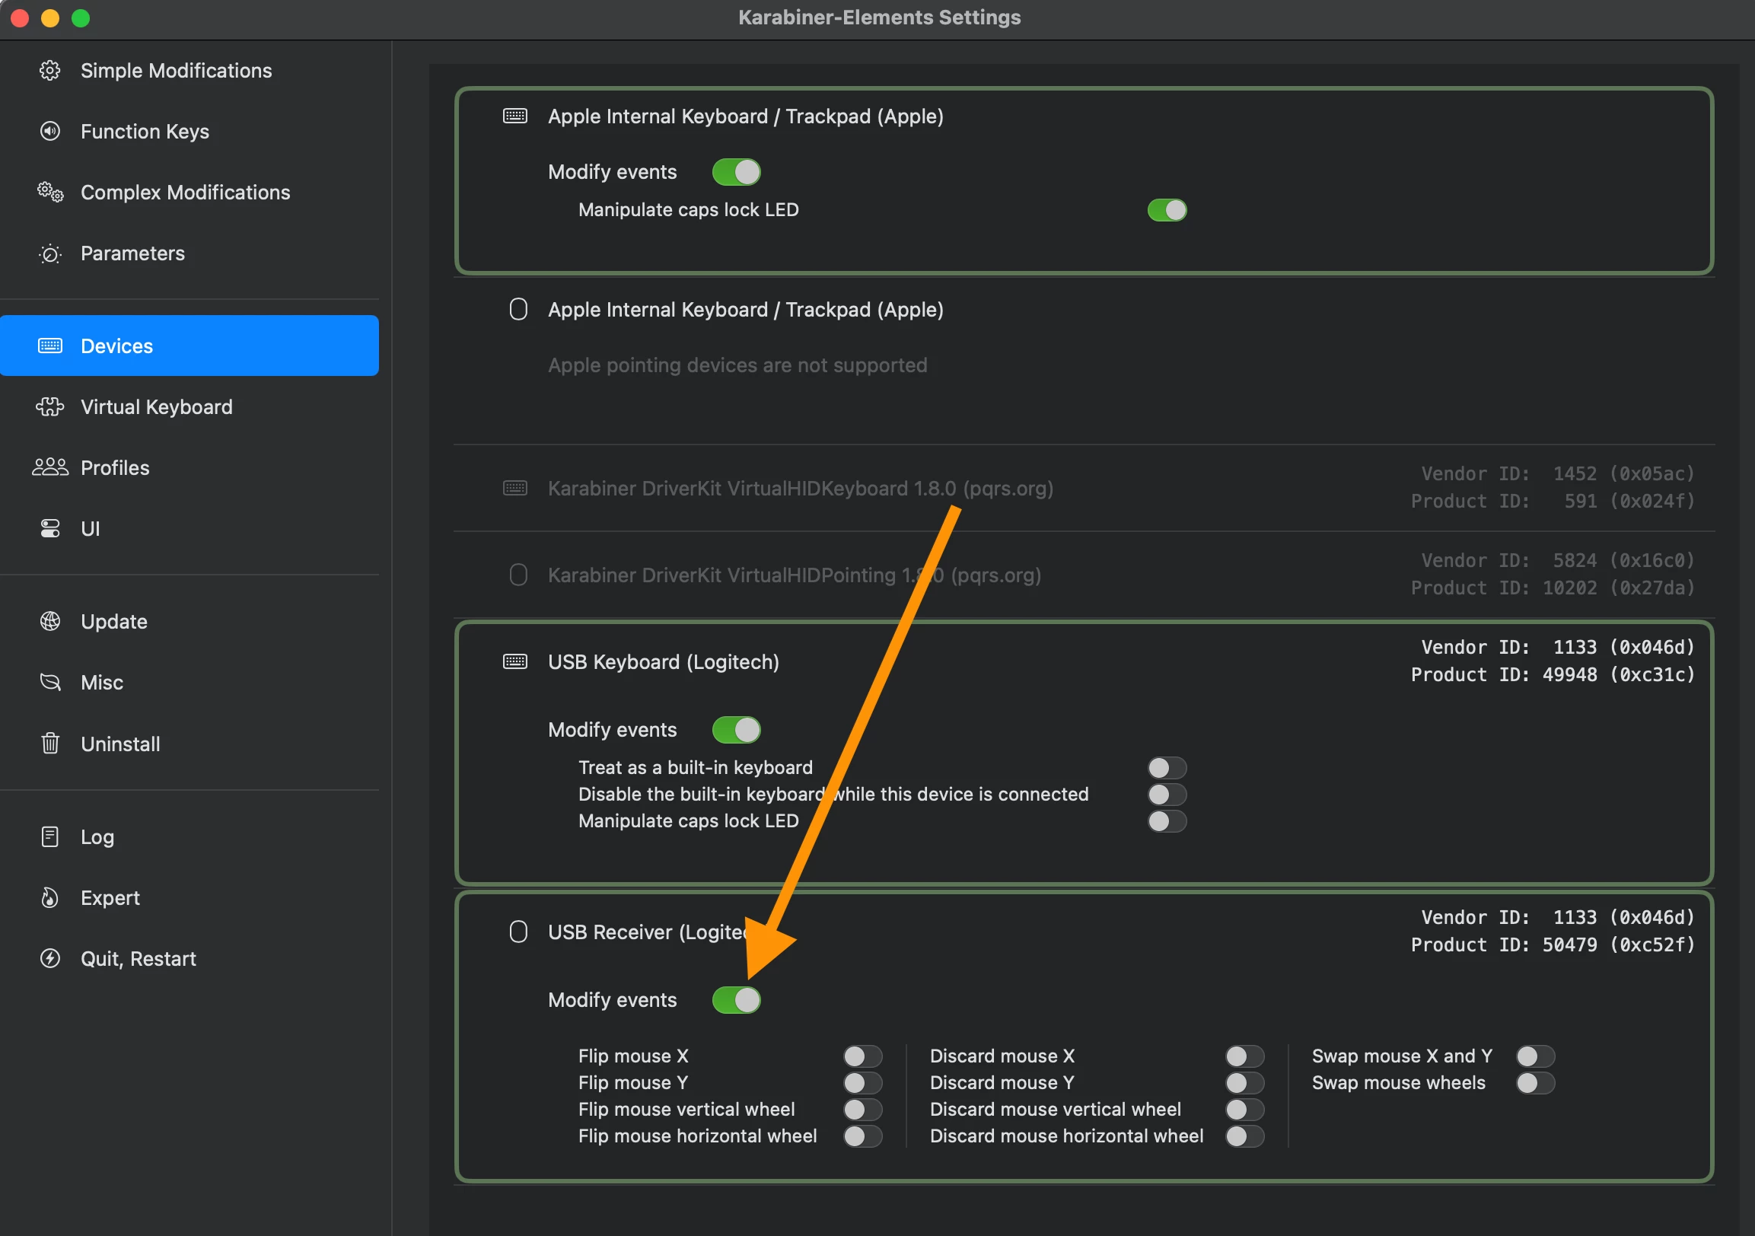Enable Discard mouse horizontal wheel

(x=1244, y=1135)
